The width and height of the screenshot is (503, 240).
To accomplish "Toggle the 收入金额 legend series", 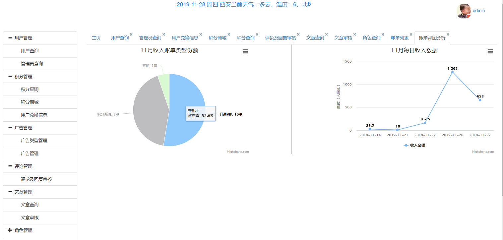I will 414,145.
